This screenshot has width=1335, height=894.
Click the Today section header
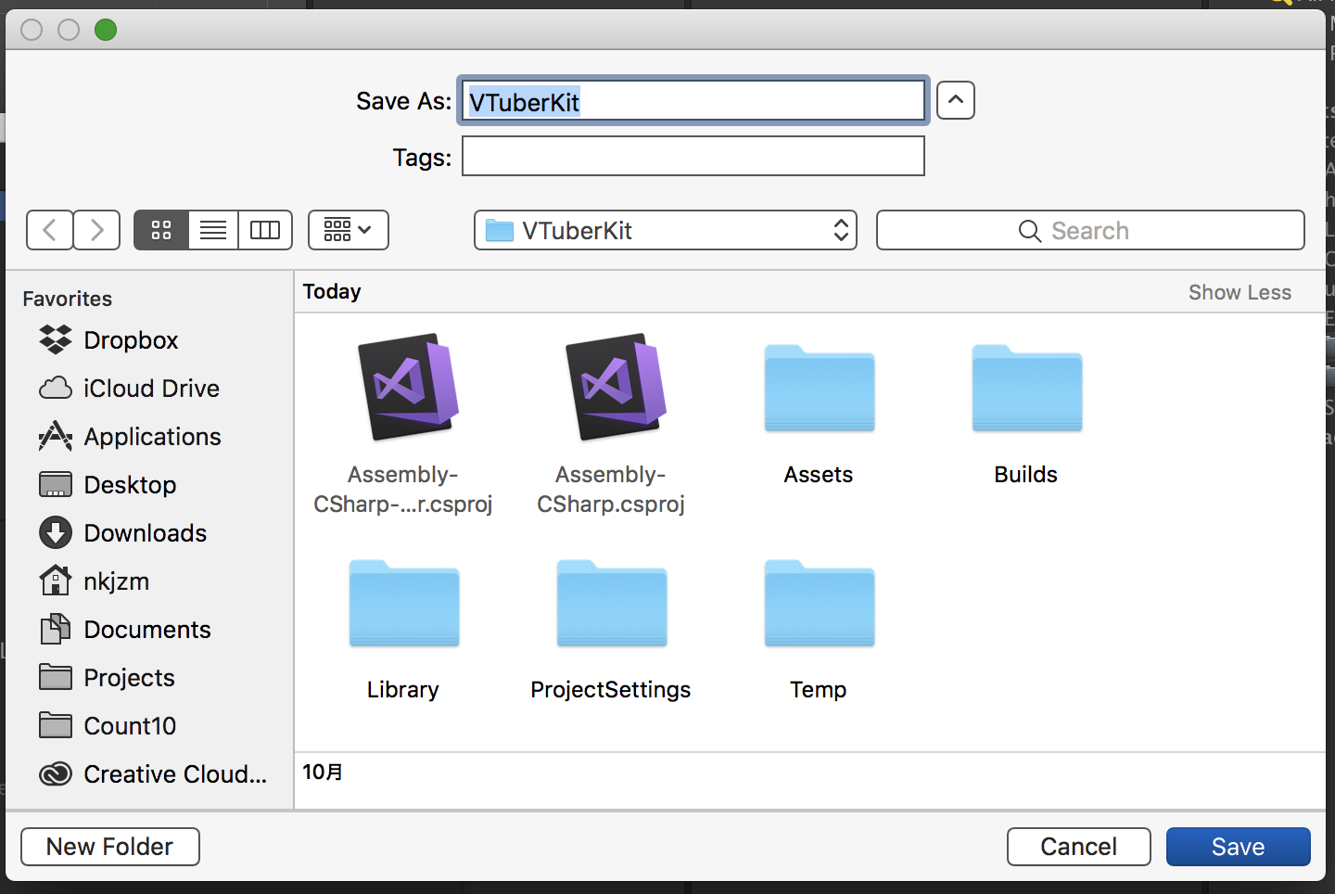332,291
